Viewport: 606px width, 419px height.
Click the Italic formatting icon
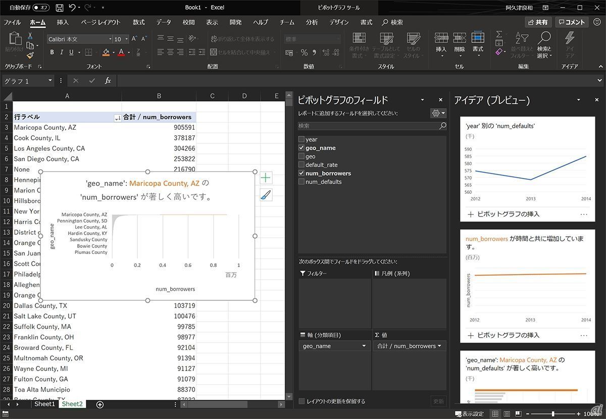click(62, 52)
